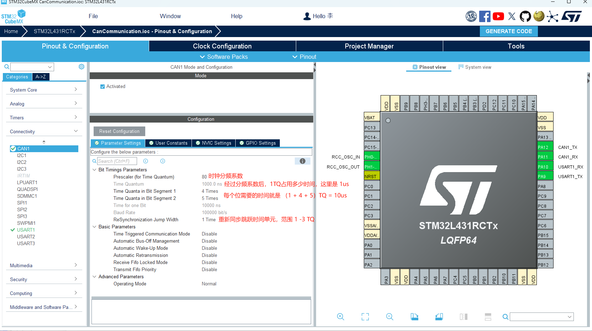Screen dimensions: 592x331
Task: Open the Help menu
Action: coord(236,16)
